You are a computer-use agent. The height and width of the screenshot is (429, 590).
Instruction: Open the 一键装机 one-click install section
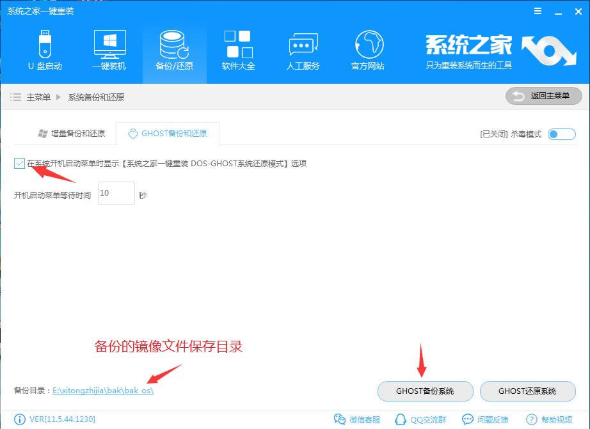(x=109, y=51)
